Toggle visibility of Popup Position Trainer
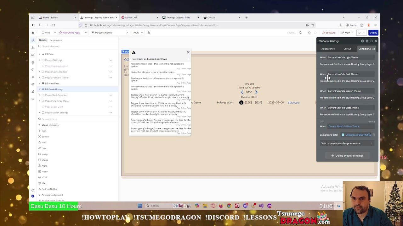Viewport: 403px width, 226px height. (111, 78)
